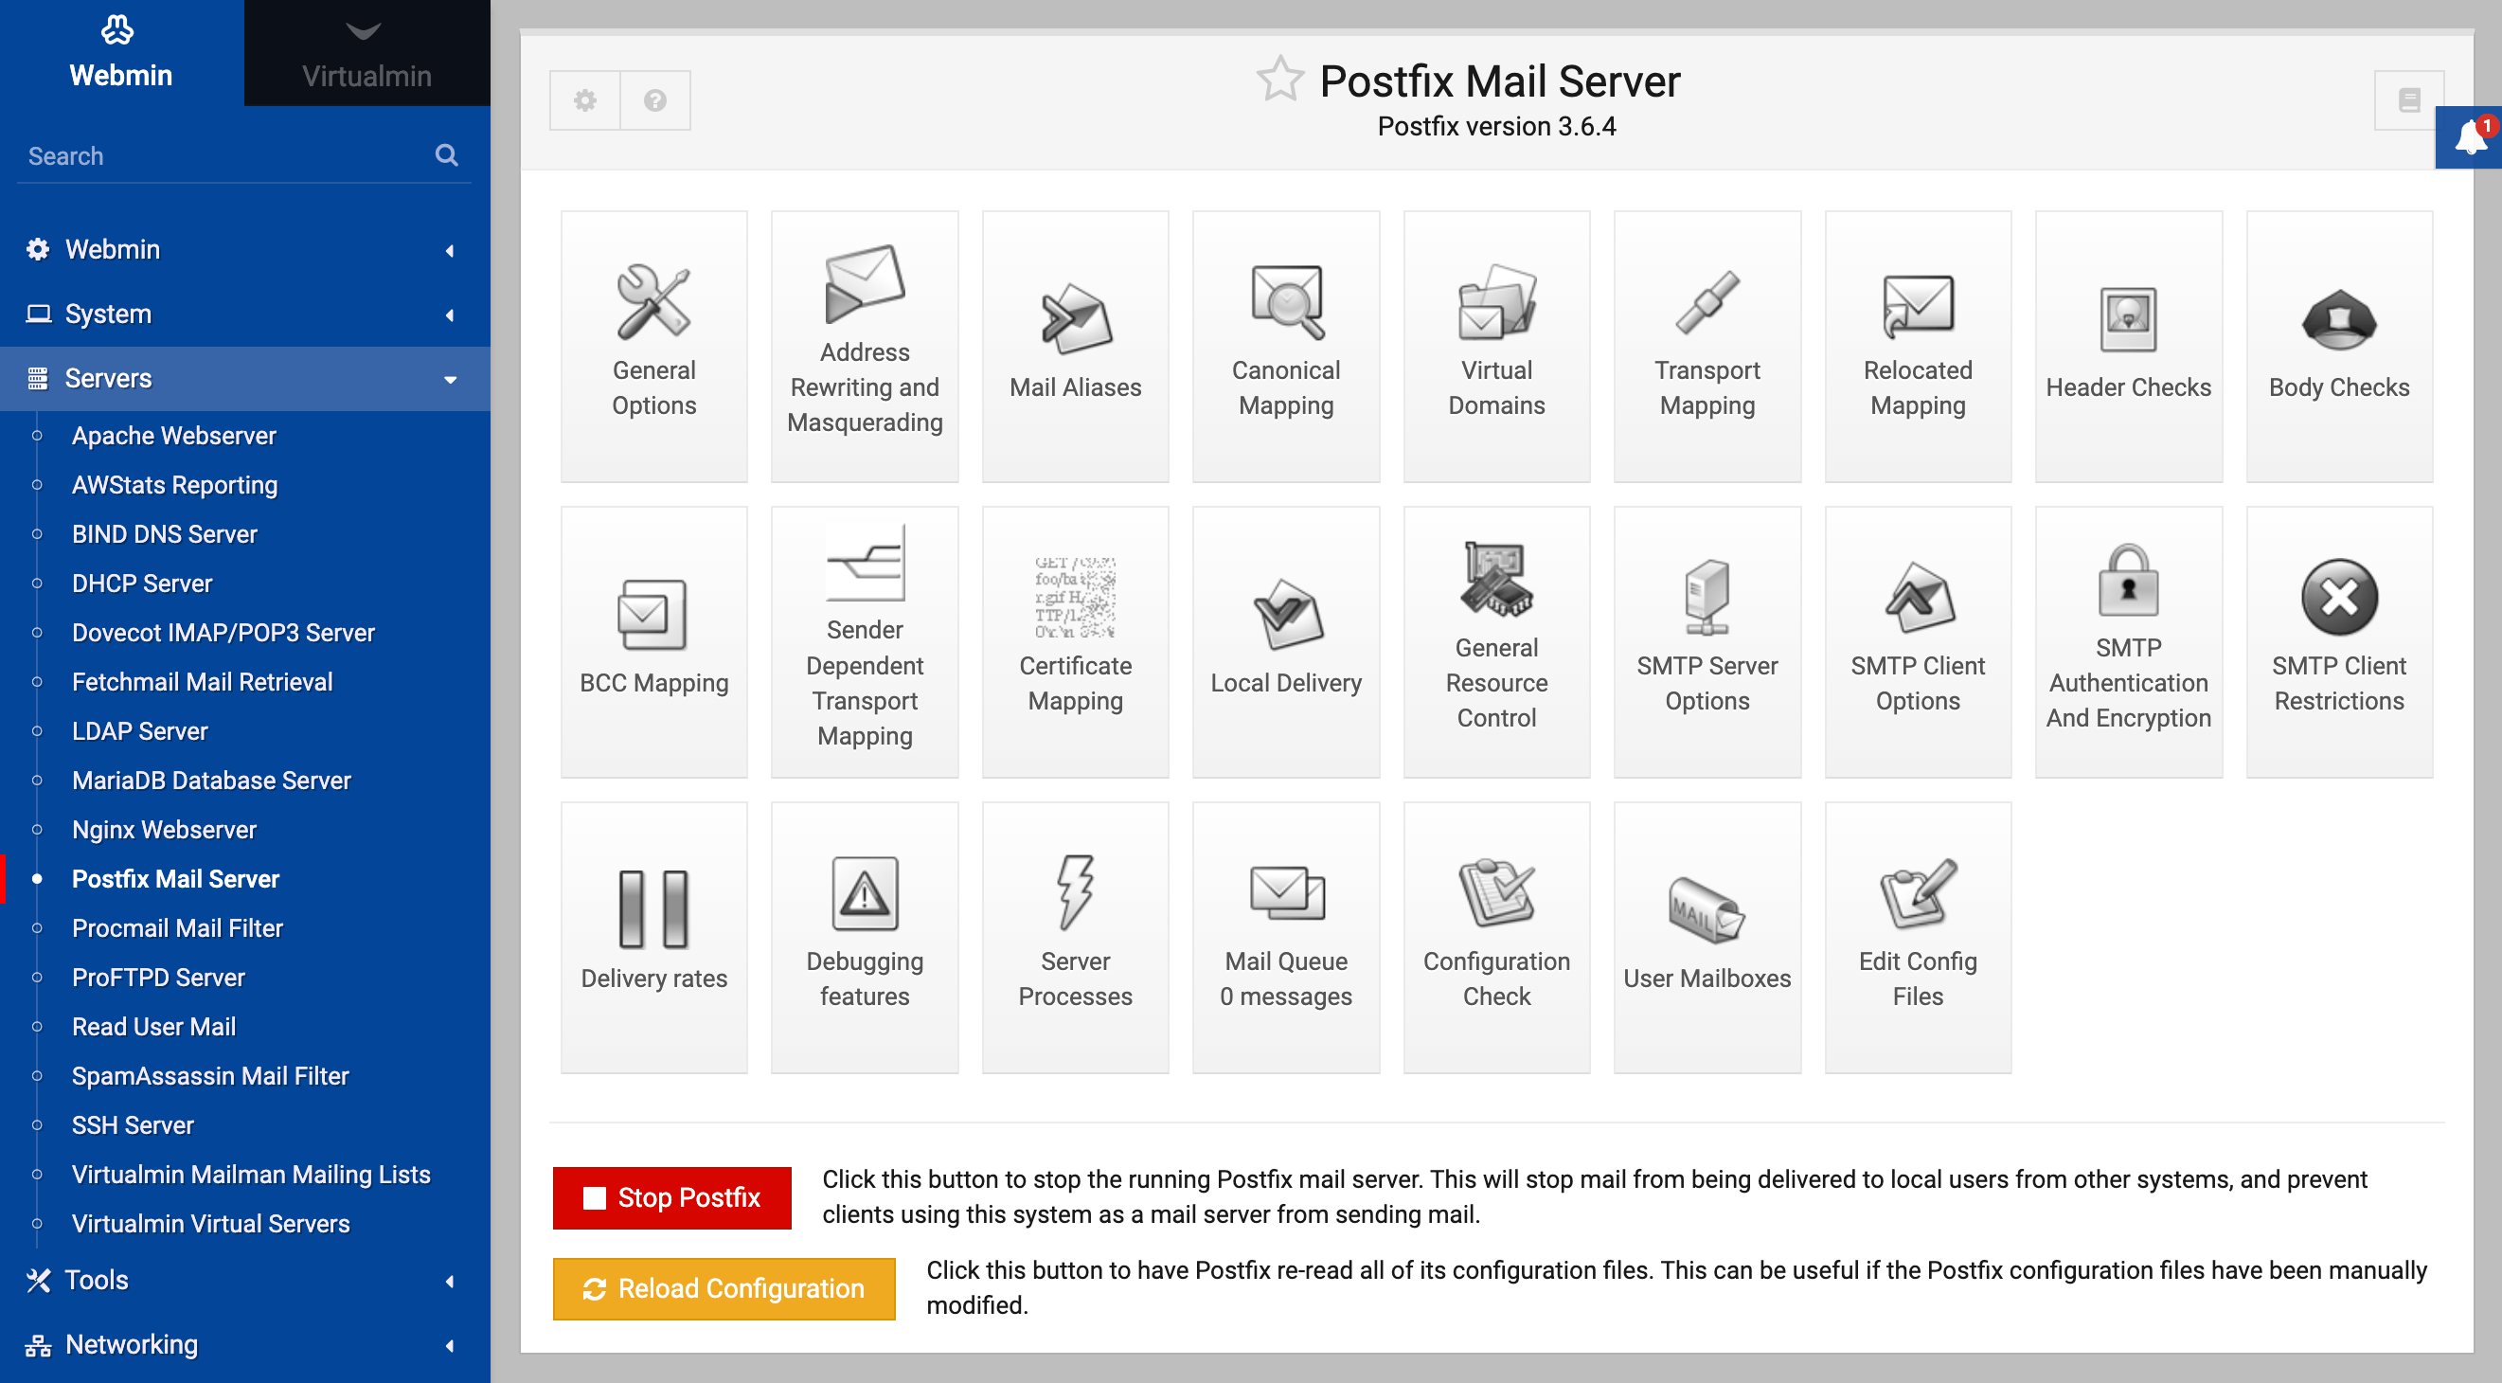Click the sidebar Search field
The width and height of the screenshot is (2502, 1383).
pos(223,155)
